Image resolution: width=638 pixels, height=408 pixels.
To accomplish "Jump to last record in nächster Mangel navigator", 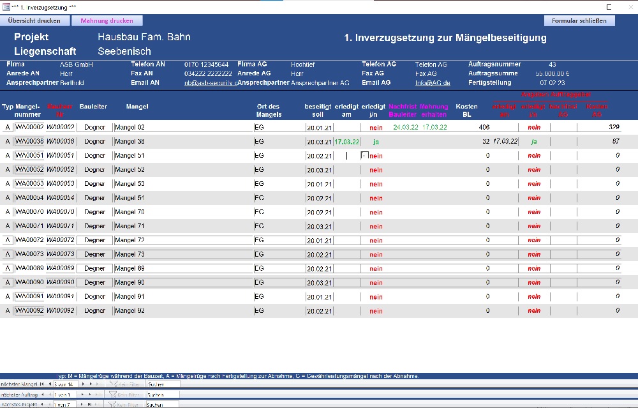I will click(91, 384).
